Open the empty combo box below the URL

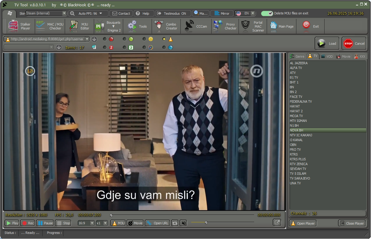coord(29,47)
